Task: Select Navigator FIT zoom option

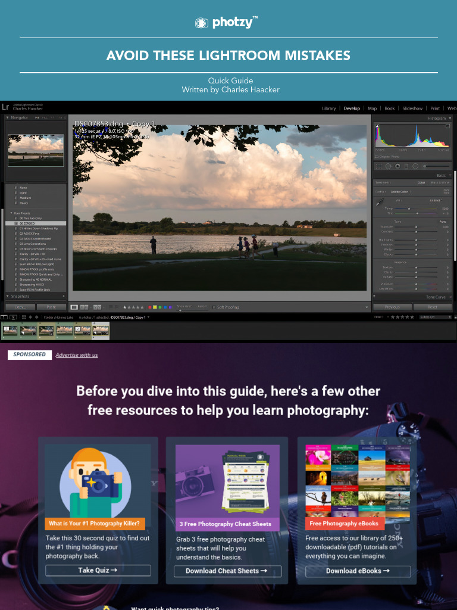Action: tap(37, 117)
